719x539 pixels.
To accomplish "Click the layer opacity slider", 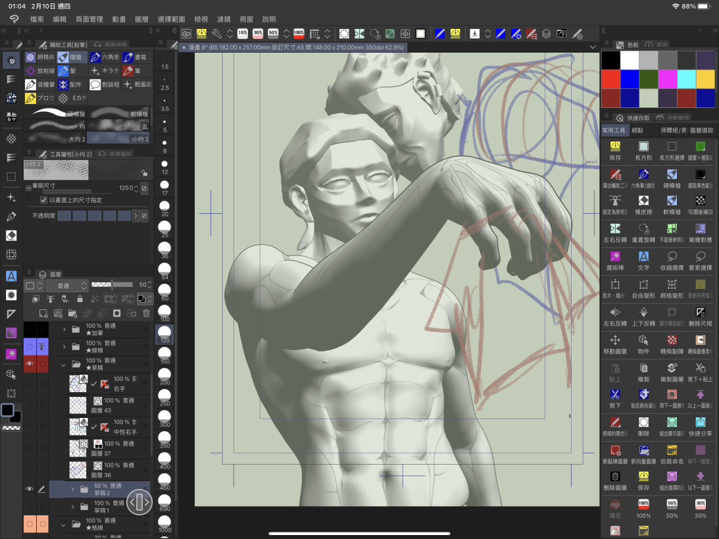I will pyautogui.click(x=112, y=285).
